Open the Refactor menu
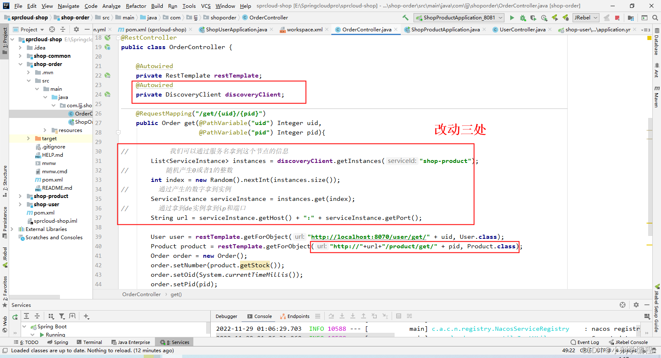Viewport: 661px width, 358px height. coord(136,6)
